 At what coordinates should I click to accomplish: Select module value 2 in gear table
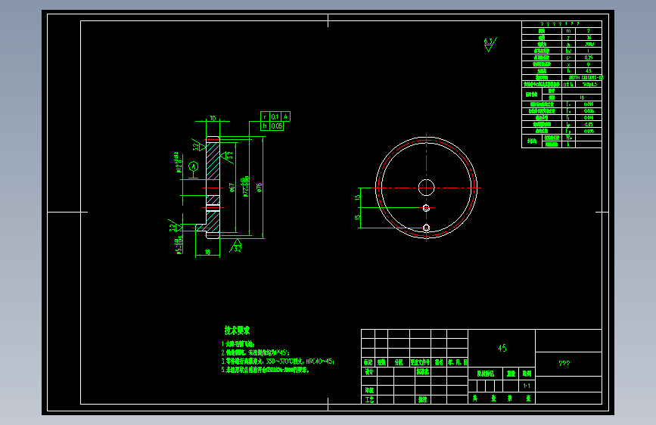588,31
